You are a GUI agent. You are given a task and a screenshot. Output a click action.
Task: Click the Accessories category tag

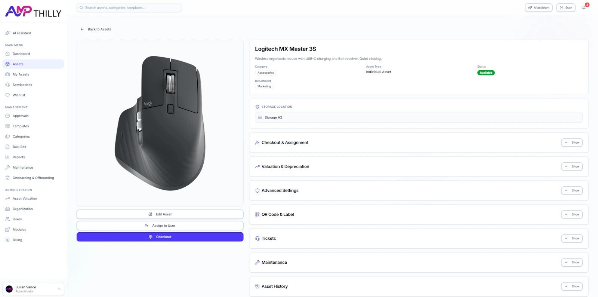tap(266, 73)
